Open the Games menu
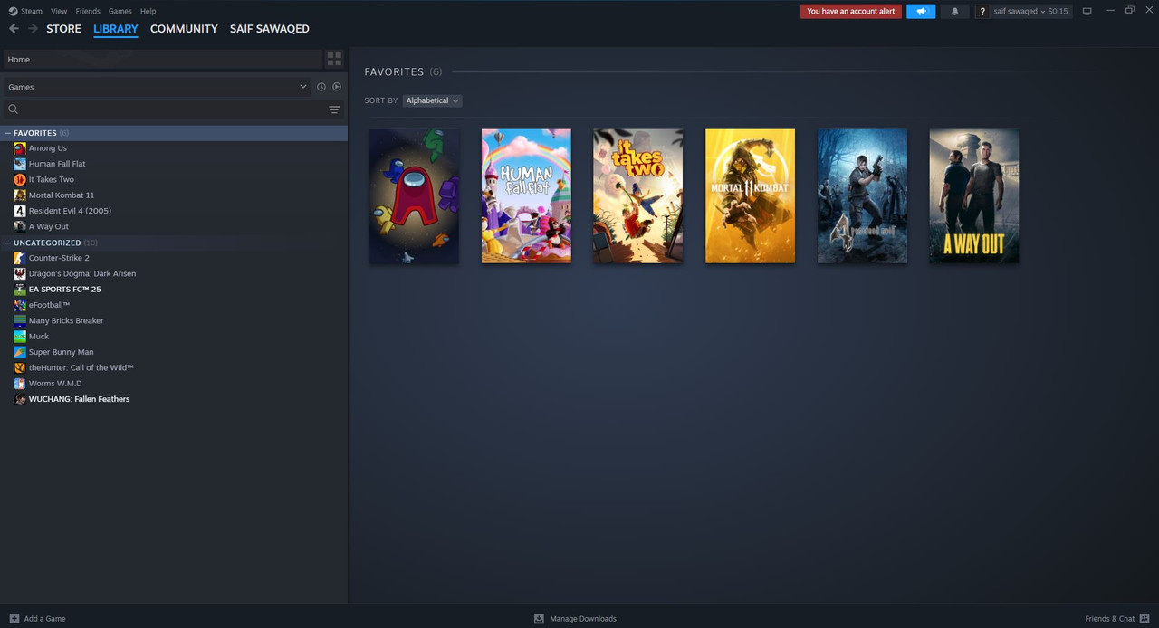 (x=120, y=11)
